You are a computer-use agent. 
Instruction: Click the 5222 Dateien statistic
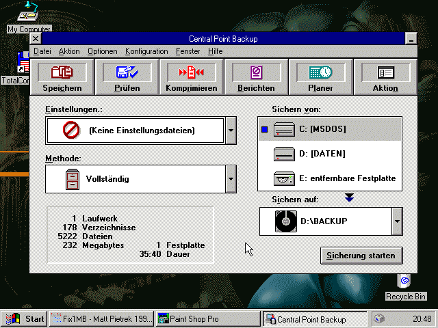coord(85,236)
